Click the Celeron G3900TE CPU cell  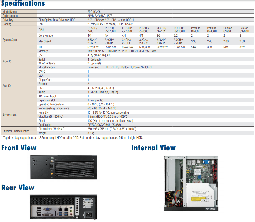coord(244,30)
